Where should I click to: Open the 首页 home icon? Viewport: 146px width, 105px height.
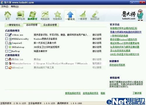(x=8, y=15)
